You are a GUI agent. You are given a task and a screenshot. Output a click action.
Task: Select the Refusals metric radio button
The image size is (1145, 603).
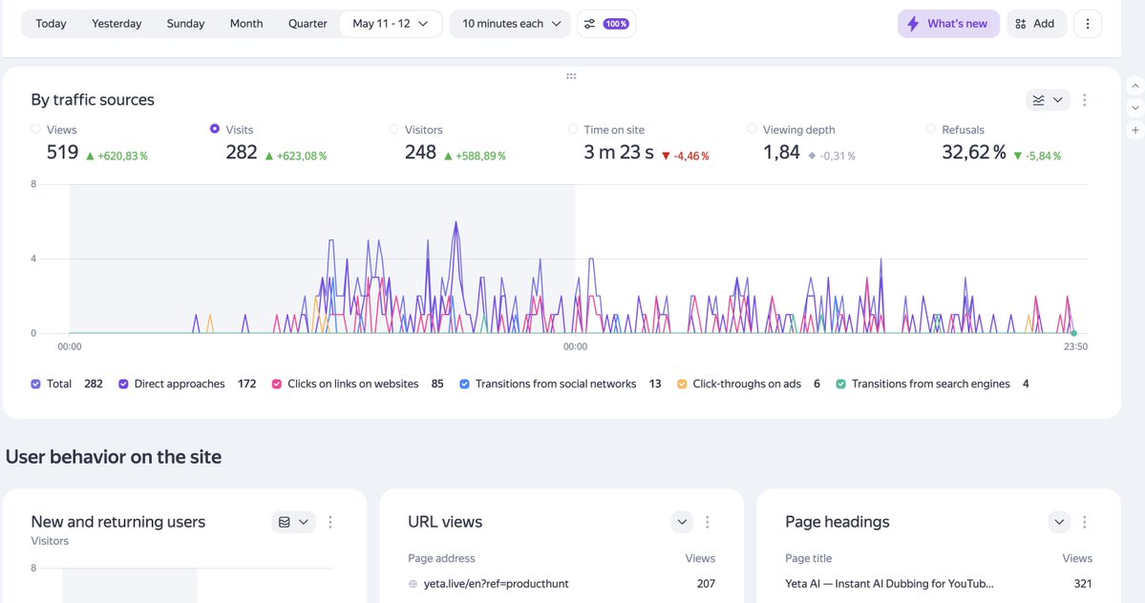point(930,129)
